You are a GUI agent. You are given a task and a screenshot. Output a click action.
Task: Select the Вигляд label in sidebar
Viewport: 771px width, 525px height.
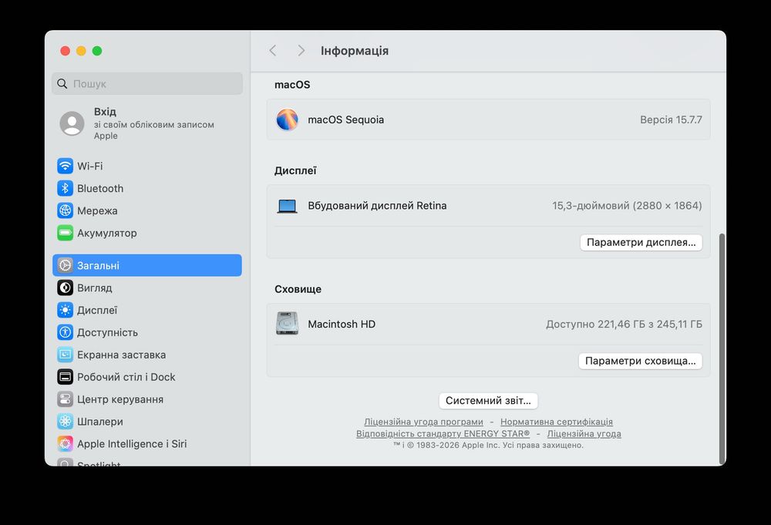[95, 288]
